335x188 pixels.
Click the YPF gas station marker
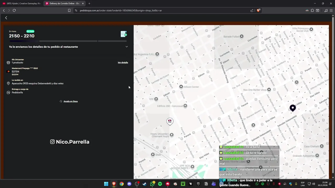coord(156,99)
